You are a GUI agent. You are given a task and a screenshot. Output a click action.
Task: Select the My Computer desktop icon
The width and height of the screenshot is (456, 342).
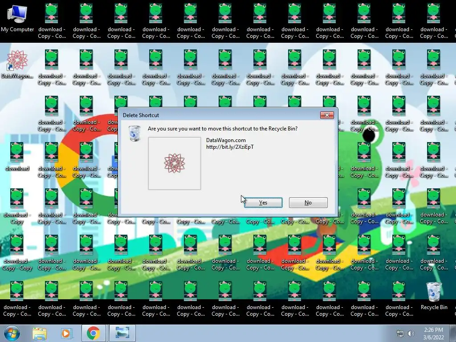click(17, 18)
